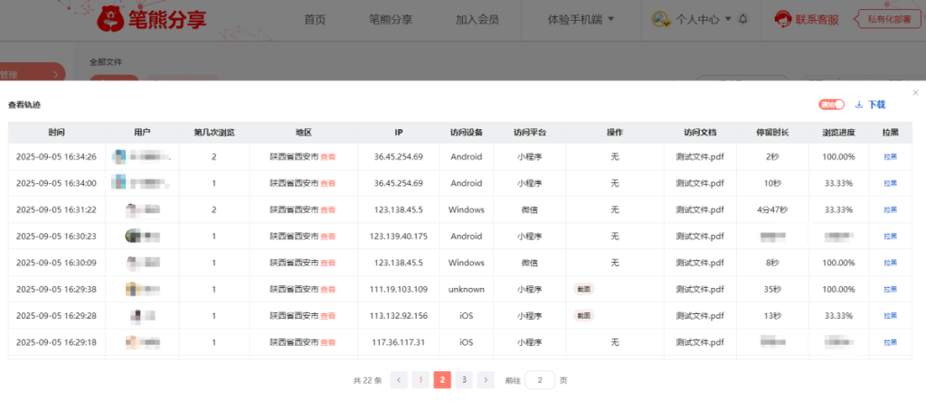
Task: Click the 35秒 duration cell
Action: coord(772,290)
